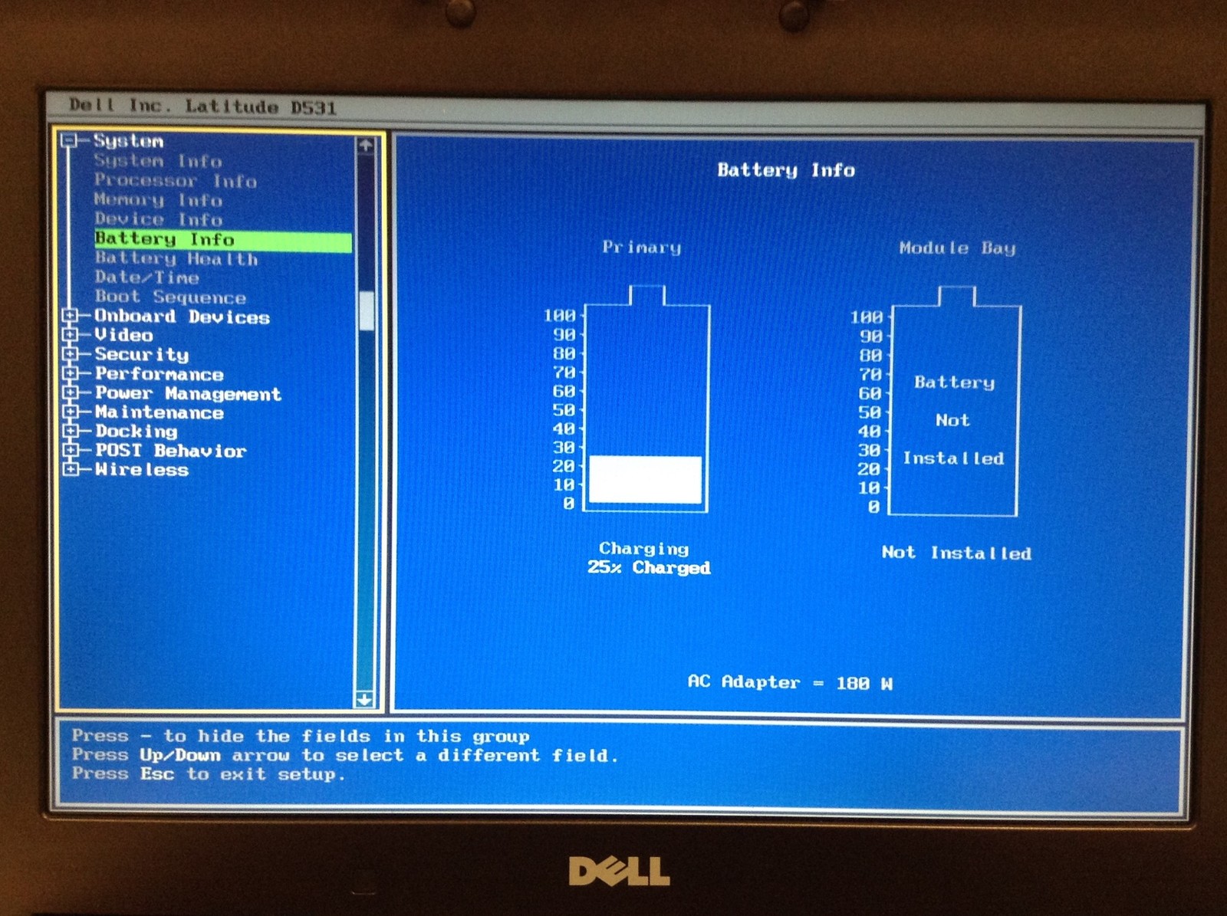The height and width of the screenshot is (916, 1227).
Task: Open Processor Info entry
Action: coord(176,181)
